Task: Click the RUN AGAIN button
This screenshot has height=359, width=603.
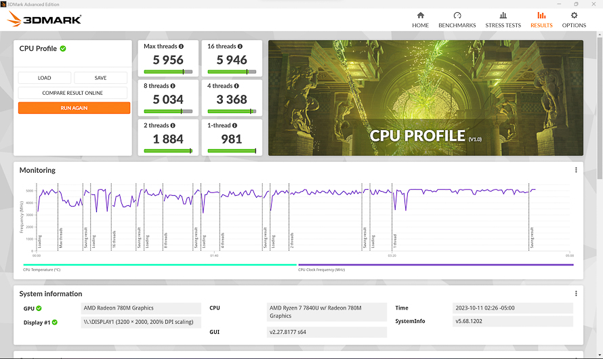Action: [x=74, y=108]
